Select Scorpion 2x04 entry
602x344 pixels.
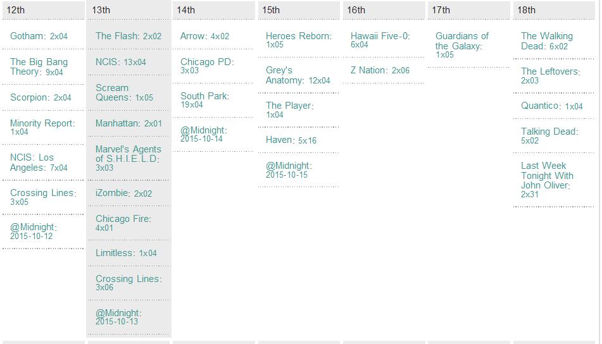click(x=41, y=97)
